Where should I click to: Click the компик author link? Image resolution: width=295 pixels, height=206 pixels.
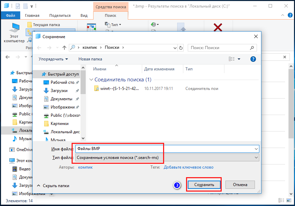(x=85, y=167)
